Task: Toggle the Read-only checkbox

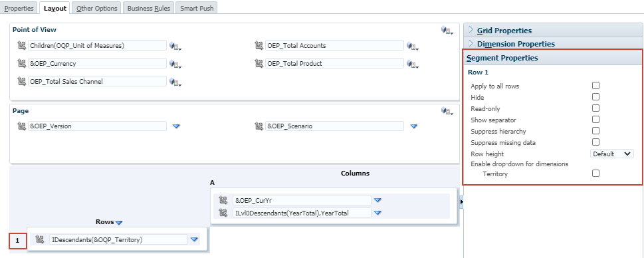Action: tap(595, 108)
